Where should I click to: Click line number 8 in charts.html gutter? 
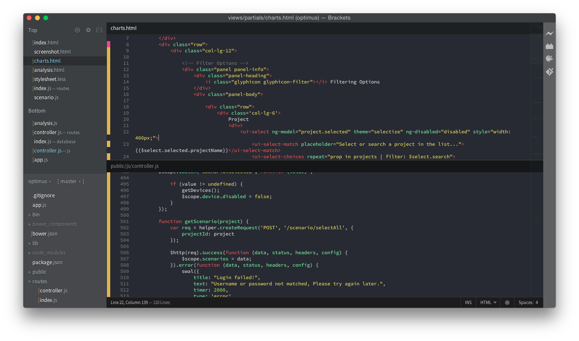tap(127, 44)
